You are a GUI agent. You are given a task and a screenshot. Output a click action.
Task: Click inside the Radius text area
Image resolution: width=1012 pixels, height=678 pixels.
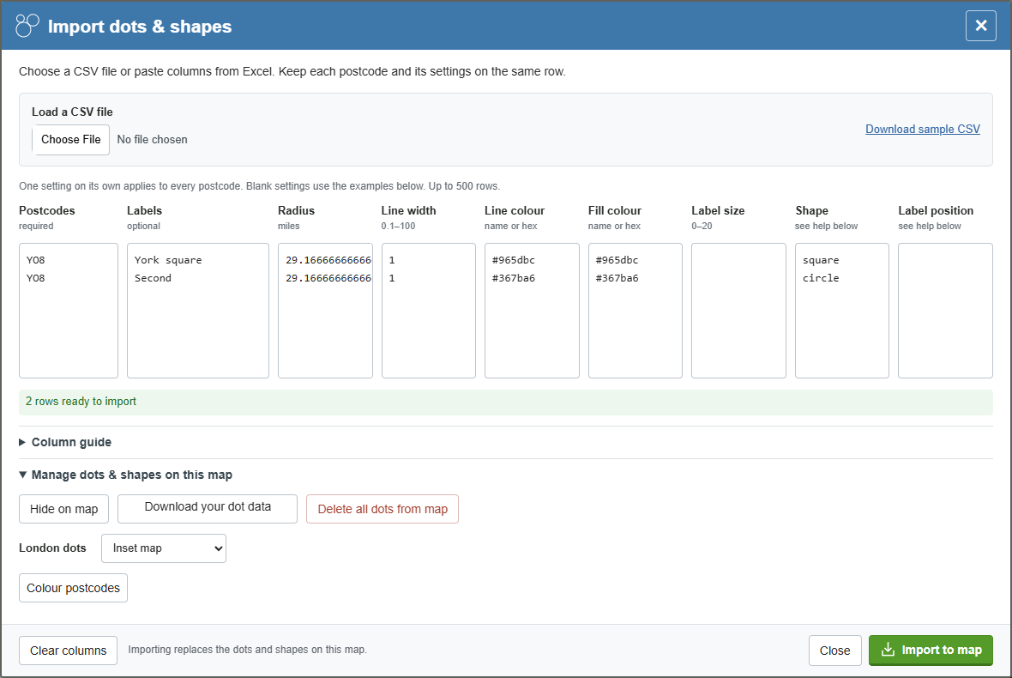(325, 311)
